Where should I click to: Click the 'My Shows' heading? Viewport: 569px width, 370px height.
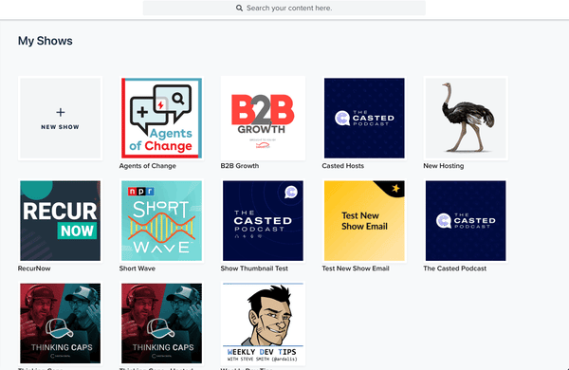coord(46,41)
